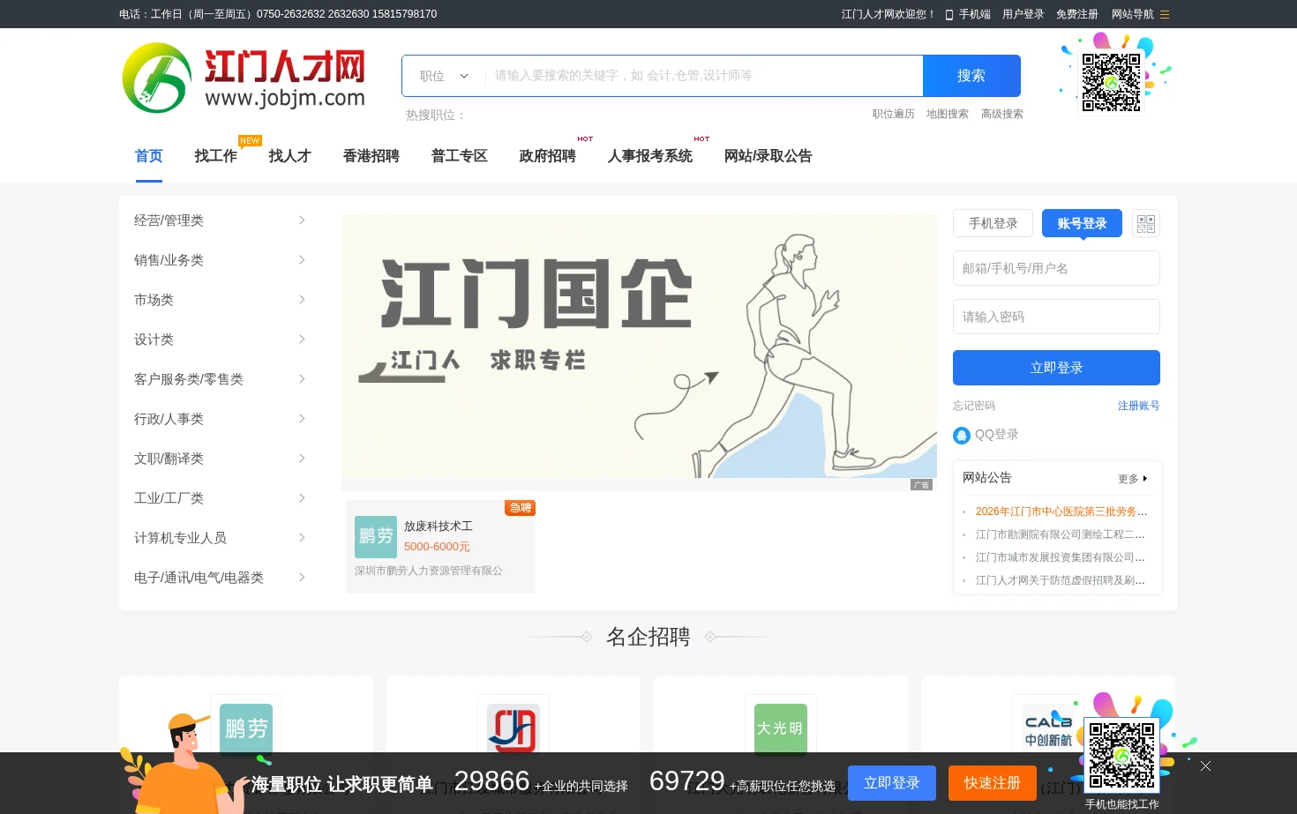
Task: Click the 注册账号 link
Action: point(1138,406)
